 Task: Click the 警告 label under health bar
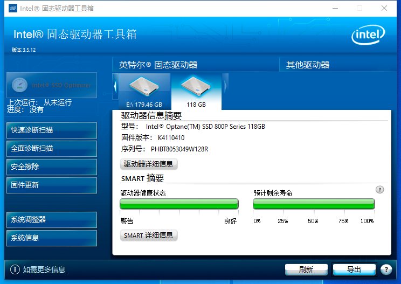tap(127, 221)
